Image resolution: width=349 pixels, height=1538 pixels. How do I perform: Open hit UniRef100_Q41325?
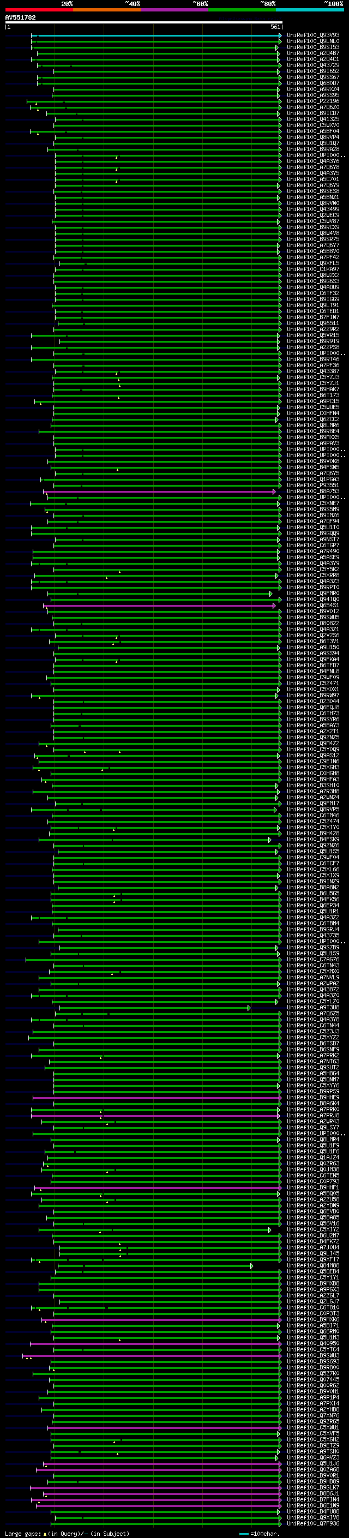pos(313,119)
